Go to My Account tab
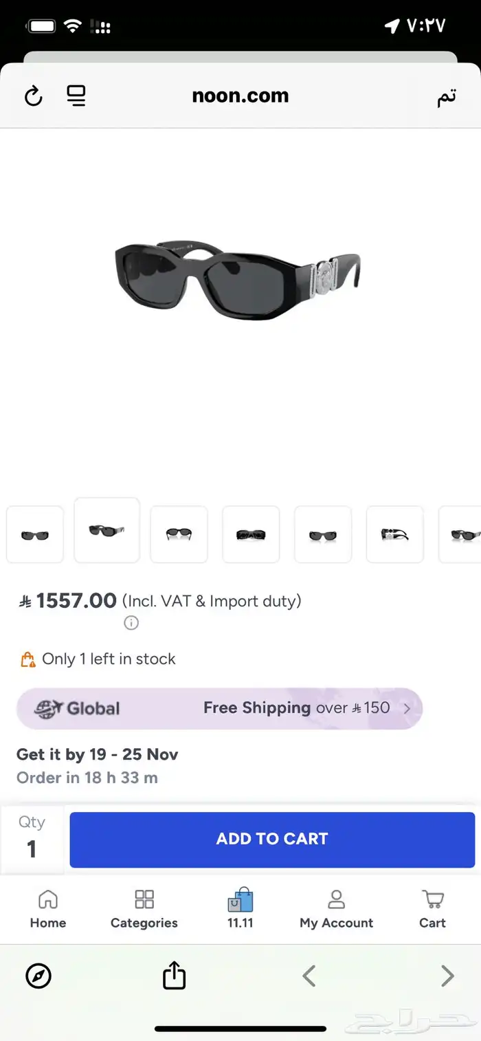Viewport: 481px width, 1041px height. click(x=336, y=909)
